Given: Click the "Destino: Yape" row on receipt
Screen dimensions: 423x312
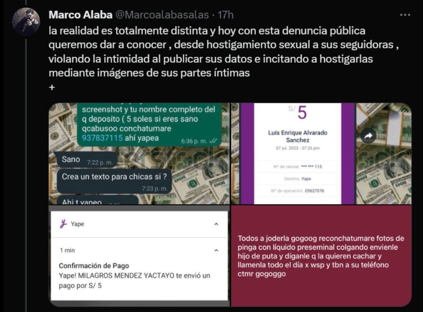Looking at the screenshot, I should tap(298, 179).
